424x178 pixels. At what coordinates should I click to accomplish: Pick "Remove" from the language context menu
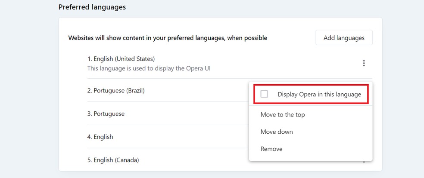point(271,149)
